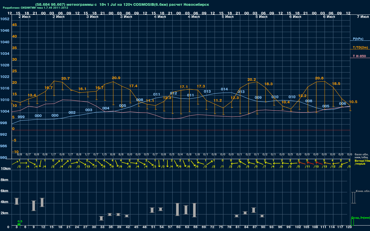Click the convective cloud legend bar symbol

(353, 198)
